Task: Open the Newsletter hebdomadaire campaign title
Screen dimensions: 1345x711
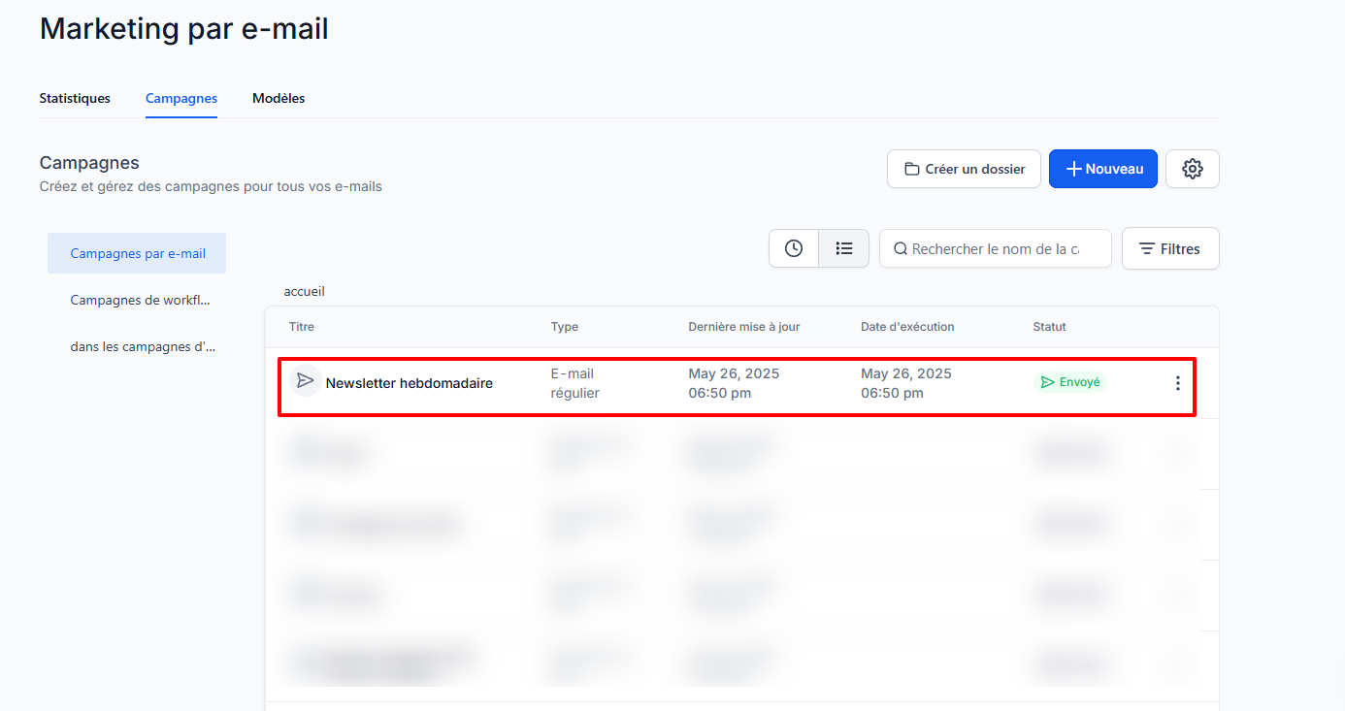Action: (x=409, y=383)
